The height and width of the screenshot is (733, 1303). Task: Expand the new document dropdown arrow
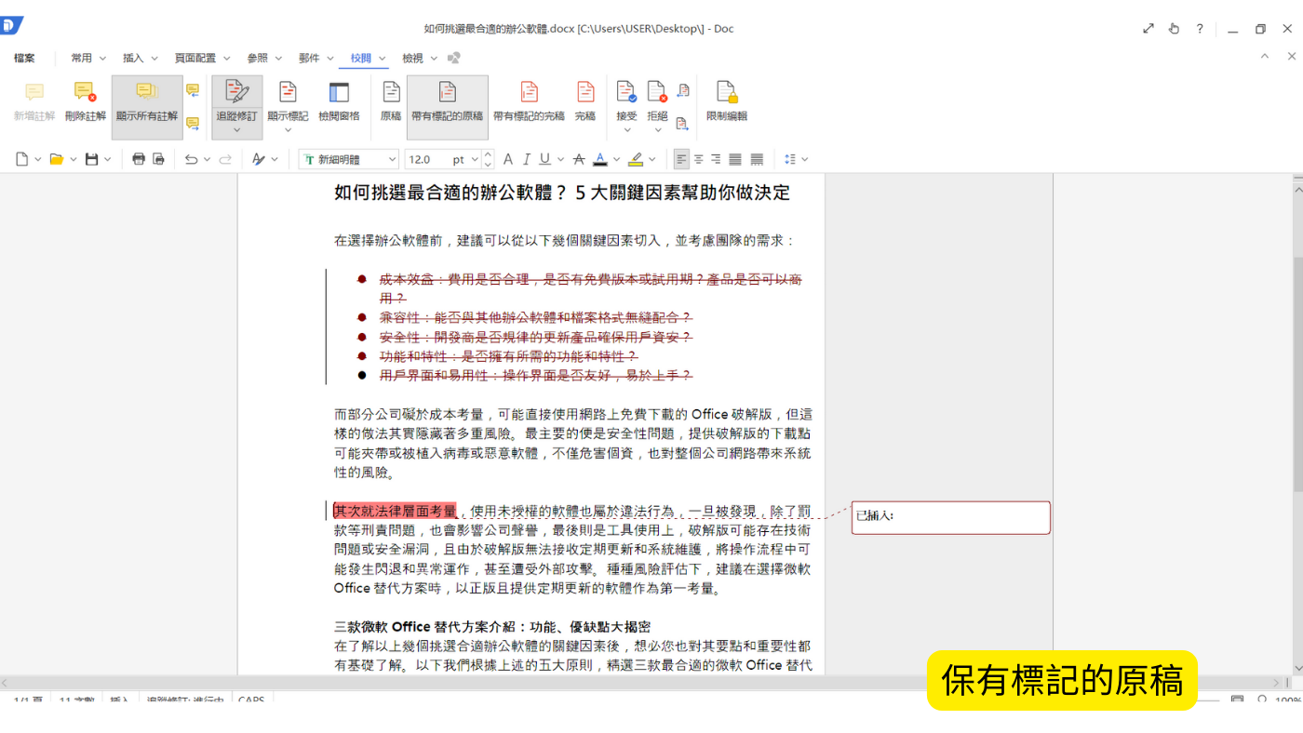pos(38,159)
